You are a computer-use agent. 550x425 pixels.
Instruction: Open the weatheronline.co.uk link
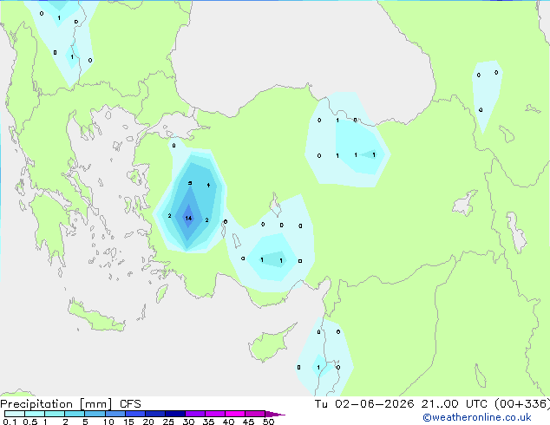[x=477, y=417]
